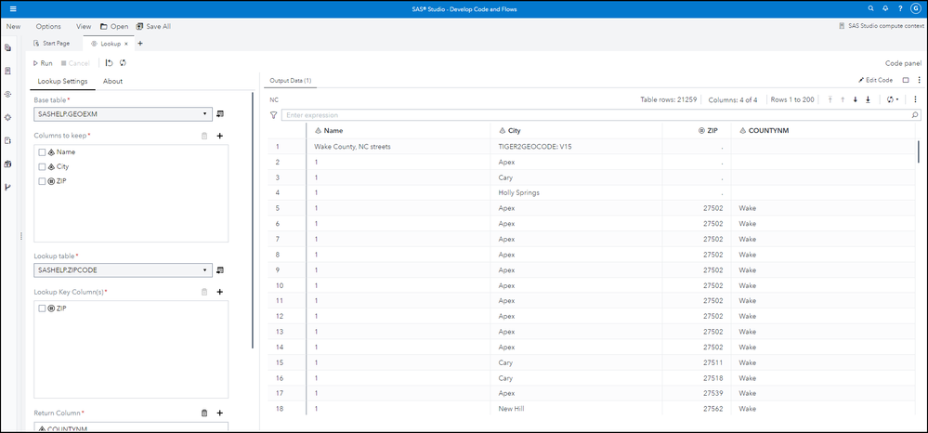Add a Lookup Key Column with plus

219,292
